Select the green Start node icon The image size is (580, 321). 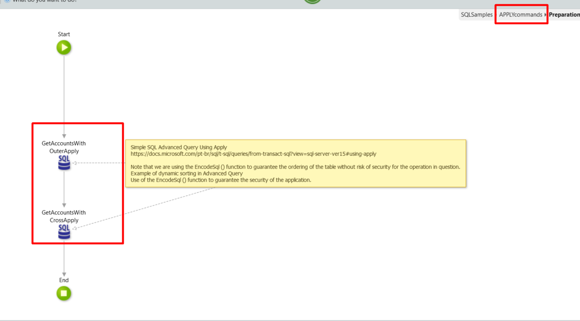click(x=64, y=48)
